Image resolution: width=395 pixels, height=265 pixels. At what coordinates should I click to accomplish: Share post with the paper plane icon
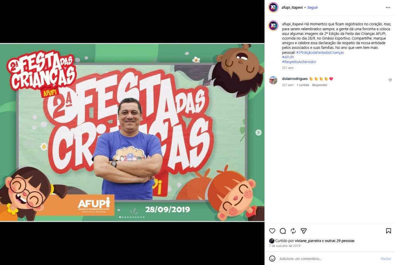click(x=304, y=231)
